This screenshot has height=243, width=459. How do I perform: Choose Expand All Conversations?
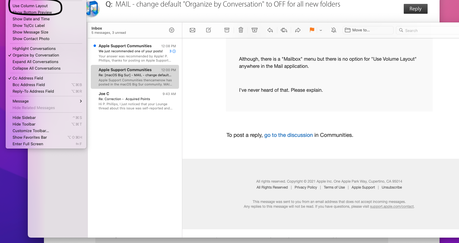[x=36, y=62]
